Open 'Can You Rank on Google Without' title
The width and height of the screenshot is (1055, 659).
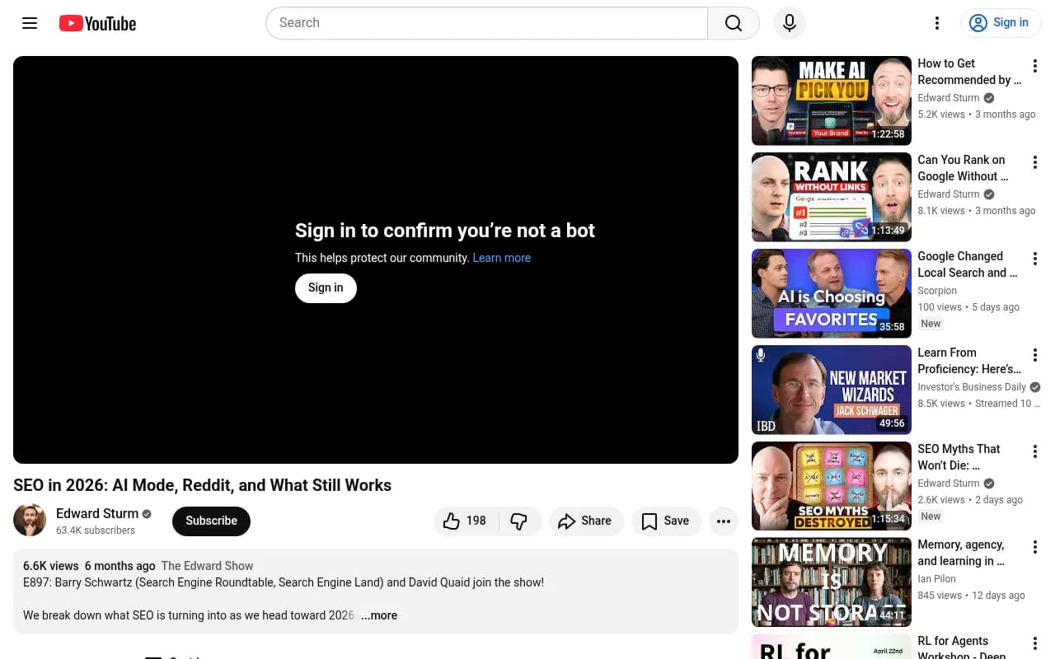(x=963, y=168)
